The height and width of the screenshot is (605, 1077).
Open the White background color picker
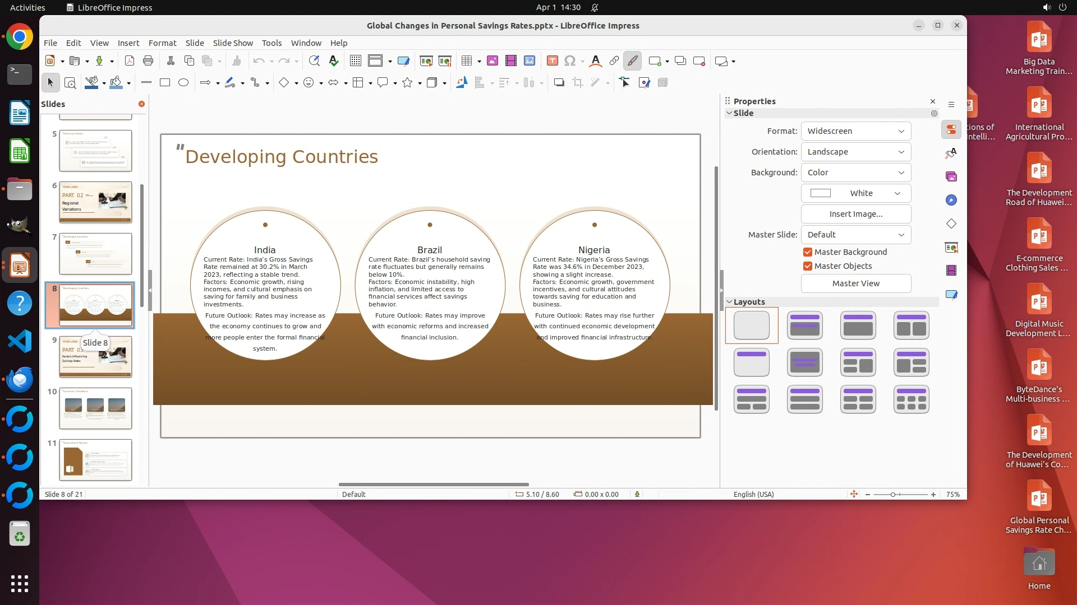tap(855, 193)
